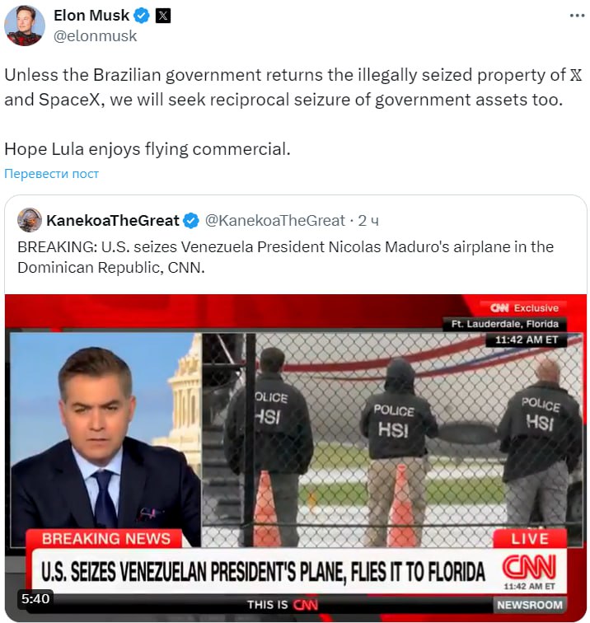Screen dimensions: 590x623
Task: Open the @KanekoaTheGreat handle
Action: [275, 221]
